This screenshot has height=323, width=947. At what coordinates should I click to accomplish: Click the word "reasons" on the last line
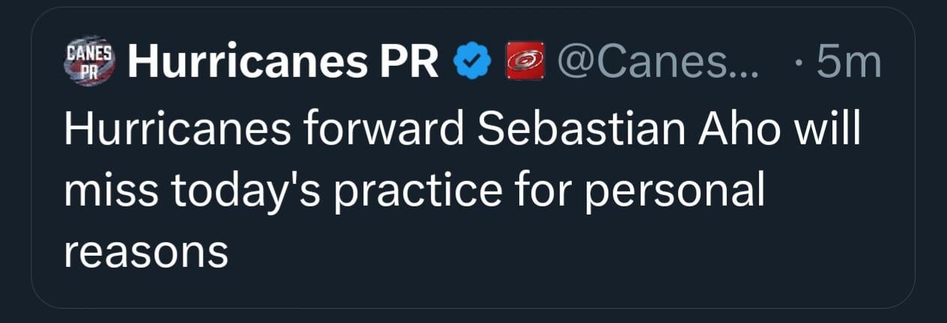pyautogui.click(x=146, y=252)
